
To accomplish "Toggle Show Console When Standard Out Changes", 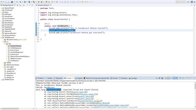I will click(x=174, y=78).
